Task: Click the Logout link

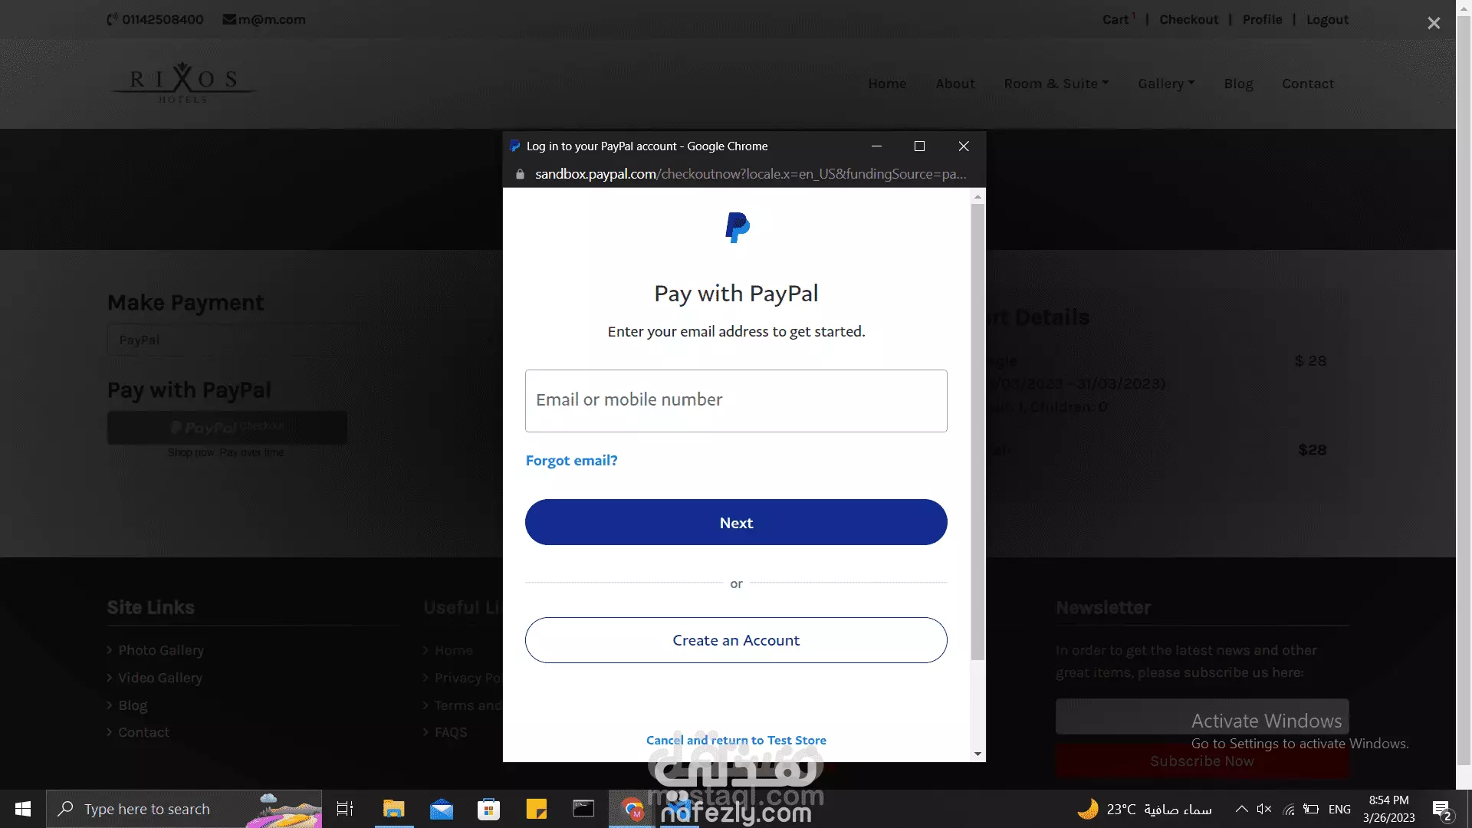Action: [1327, 20]
